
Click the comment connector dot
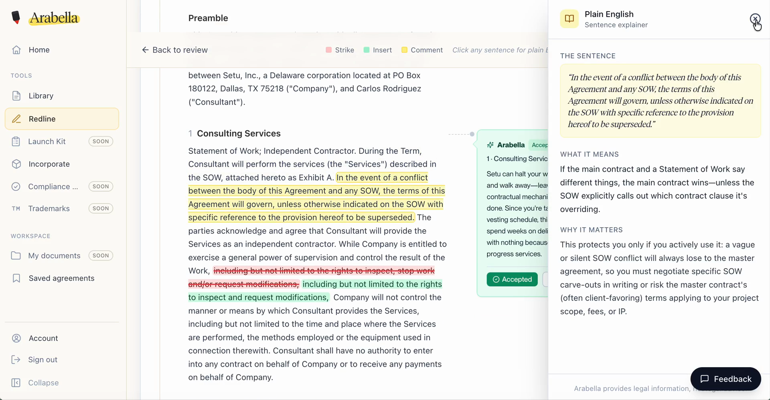point(472,134)
